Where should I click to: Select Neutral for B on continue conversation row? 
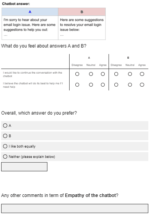click(x=130, y=74)
